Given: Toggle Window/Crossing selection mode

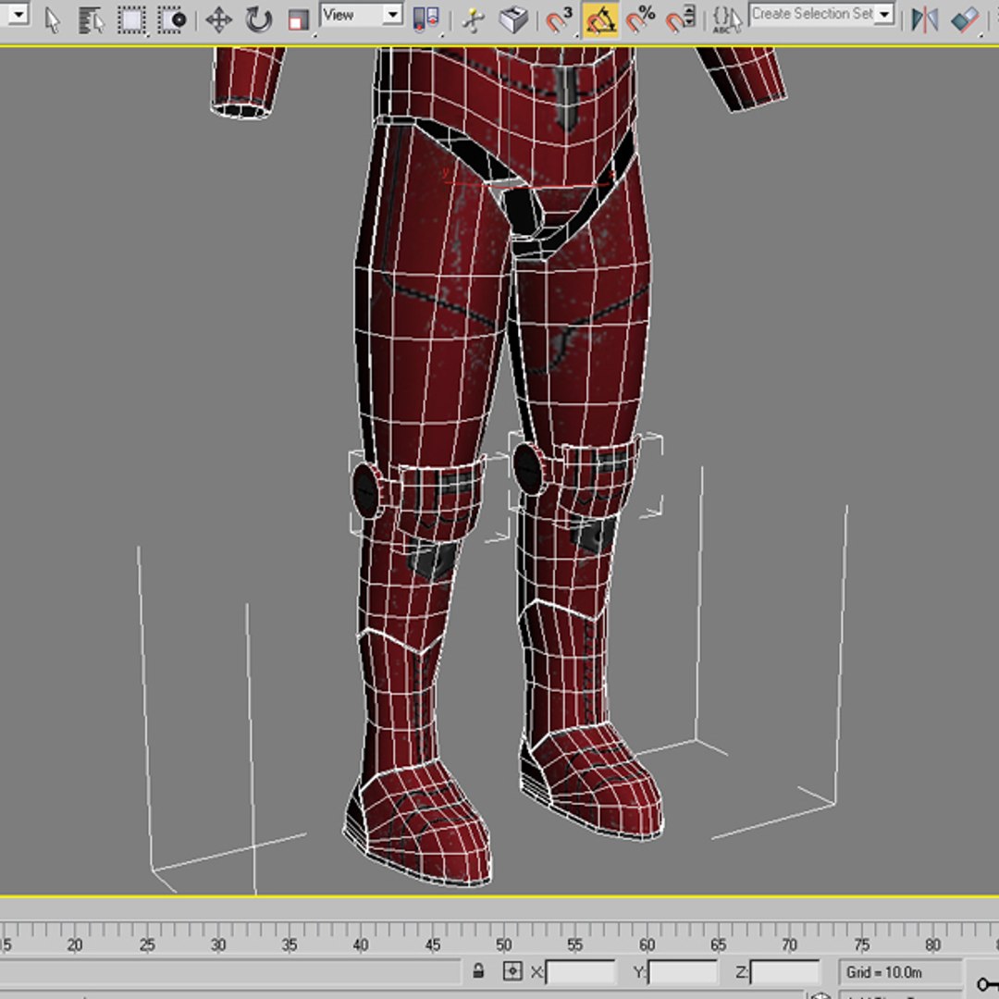Looking at the screenshot, I should pos(171,19).
